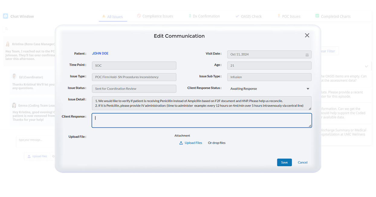Screen dimensions: 376x197
Task: Click the Upload Files link in dialog
Action: (x=193, y=143)
